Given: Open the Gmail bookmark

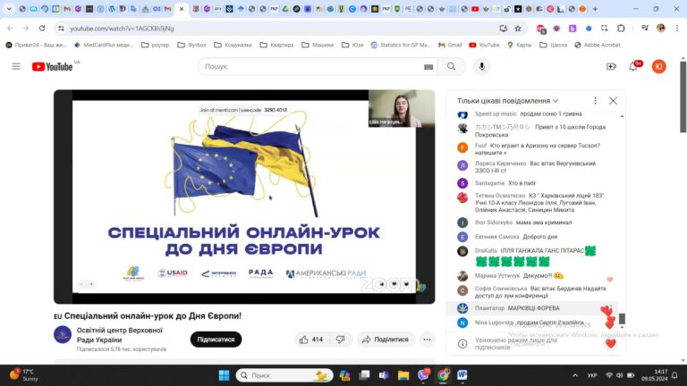Looking at the screenshot, I should [x=450, y=45].
